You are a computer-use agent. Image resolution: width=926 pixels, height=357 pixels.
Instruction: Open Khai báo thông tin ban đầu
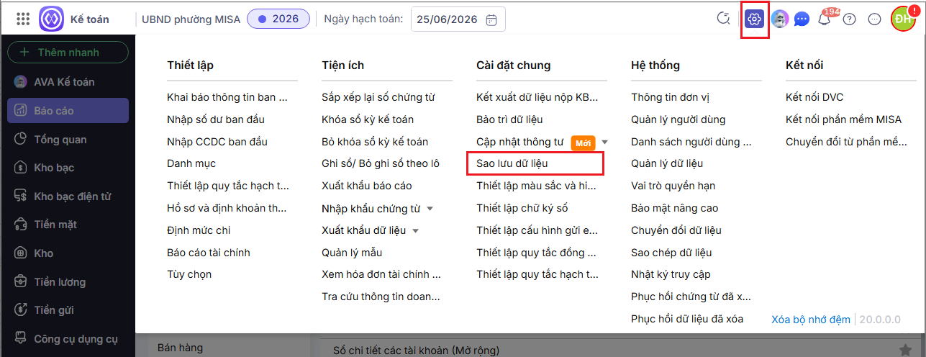tap(227, 97)
